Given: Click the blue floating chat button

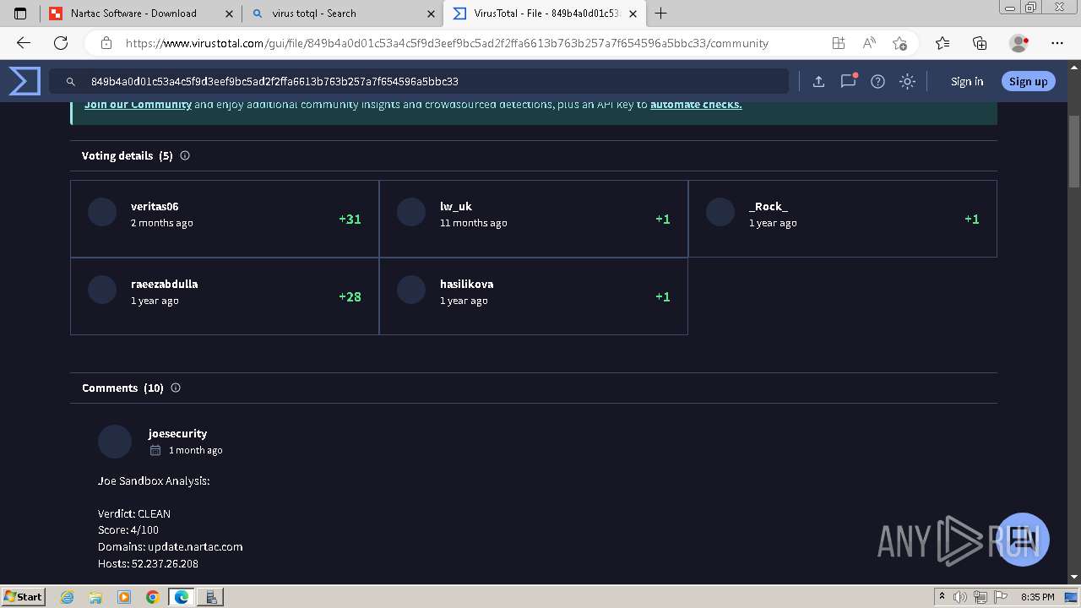Looking at the screenshot, I should point(1023,539).
